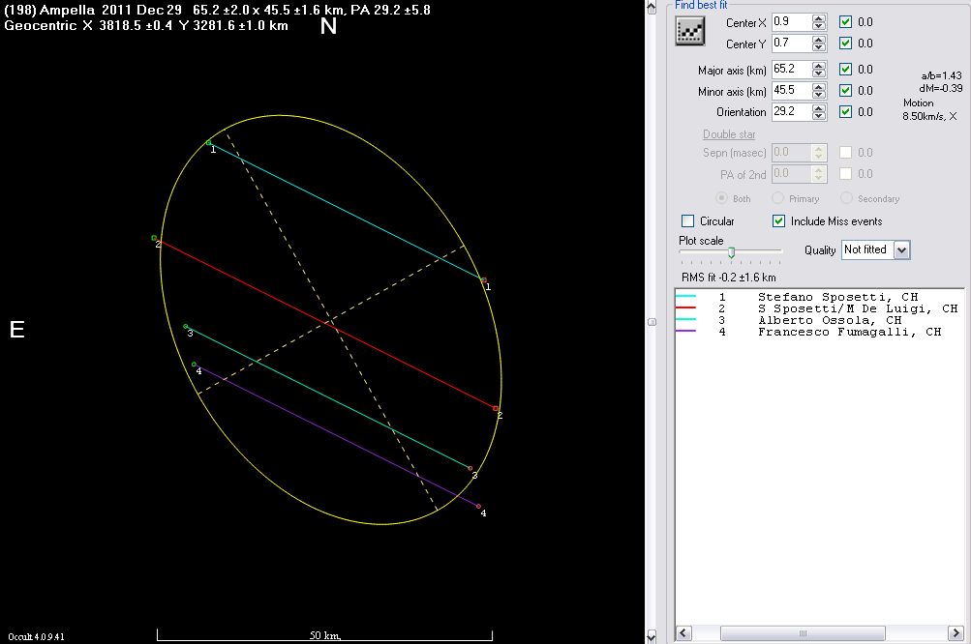Click in the Orientation input field
Viewport: 971px width, 644px height.
point(791,111)
